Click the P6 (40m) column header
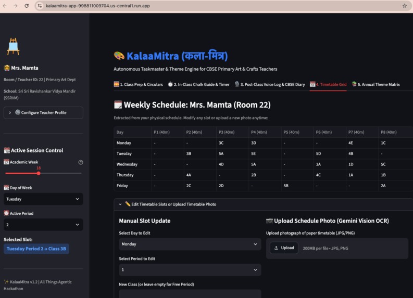The image size is (413, 298). coord(330,132)
